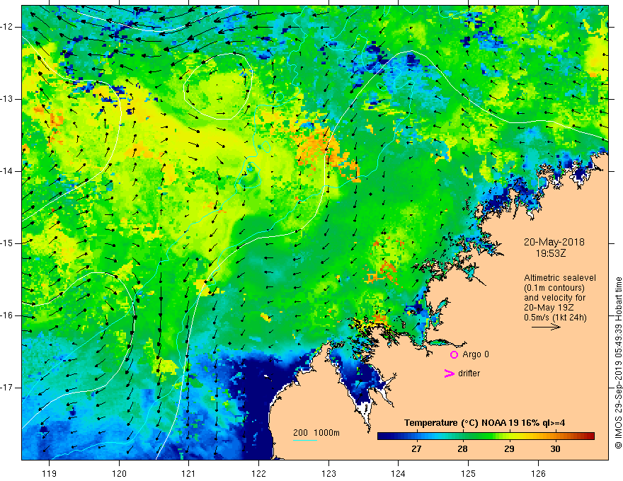Viewport: 623px width, 481px height.
Task: Click the 'drifter' legend label
Action: click(469, 373)
